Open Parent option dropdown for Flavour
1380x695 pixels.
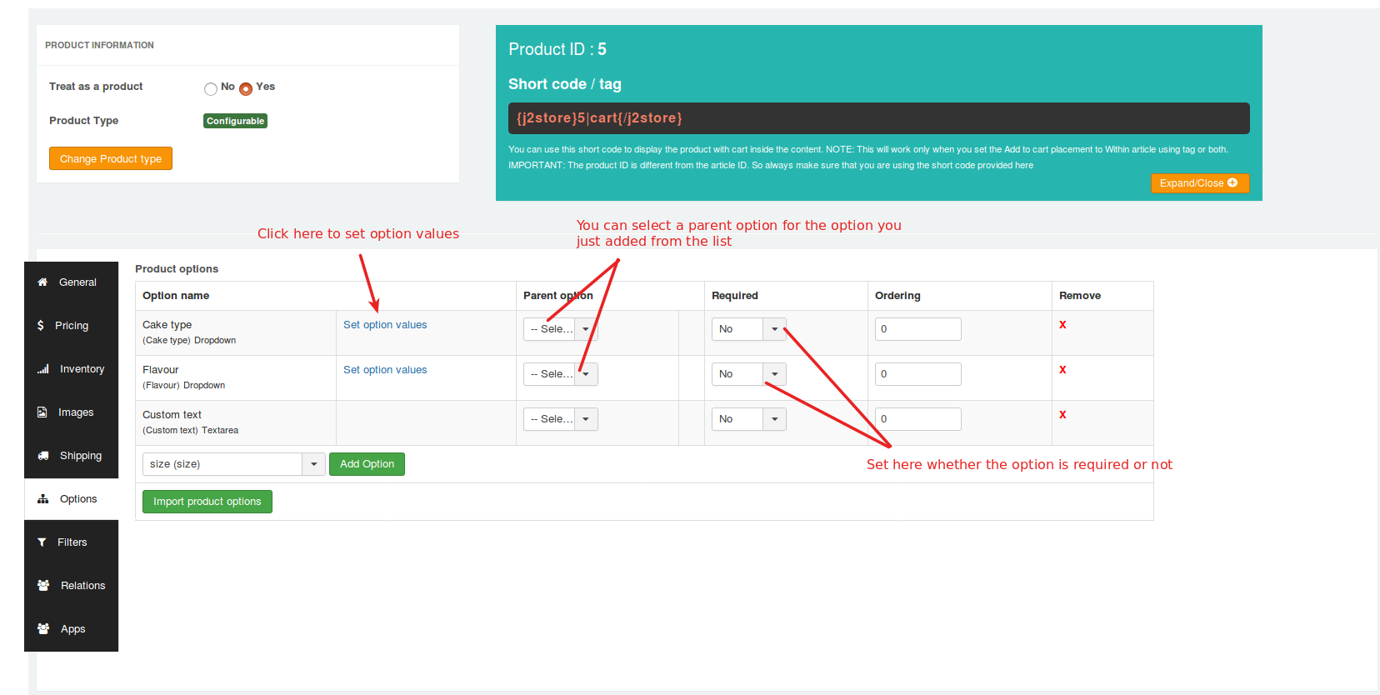point(586,374)
